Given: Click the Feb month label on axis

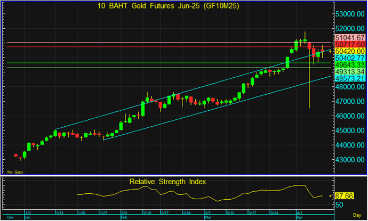Looking at the screenshot, I should point(124,217).
